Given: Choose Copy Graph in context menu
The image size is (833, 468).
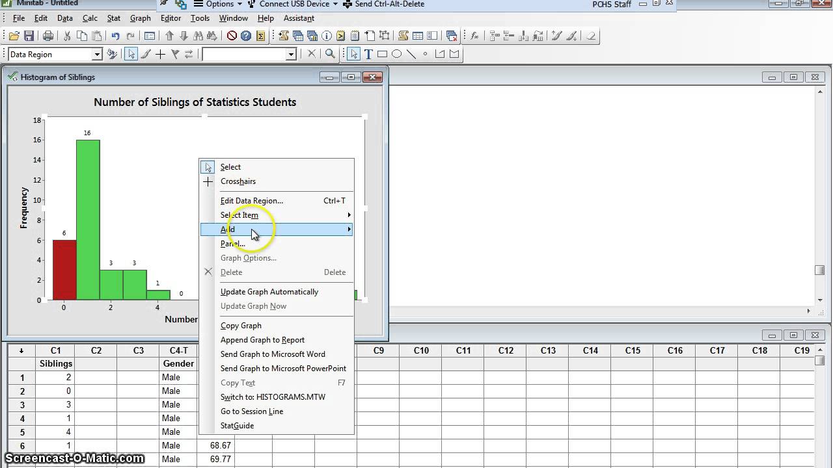Looking at the screenshot, I should click(277, 326).
